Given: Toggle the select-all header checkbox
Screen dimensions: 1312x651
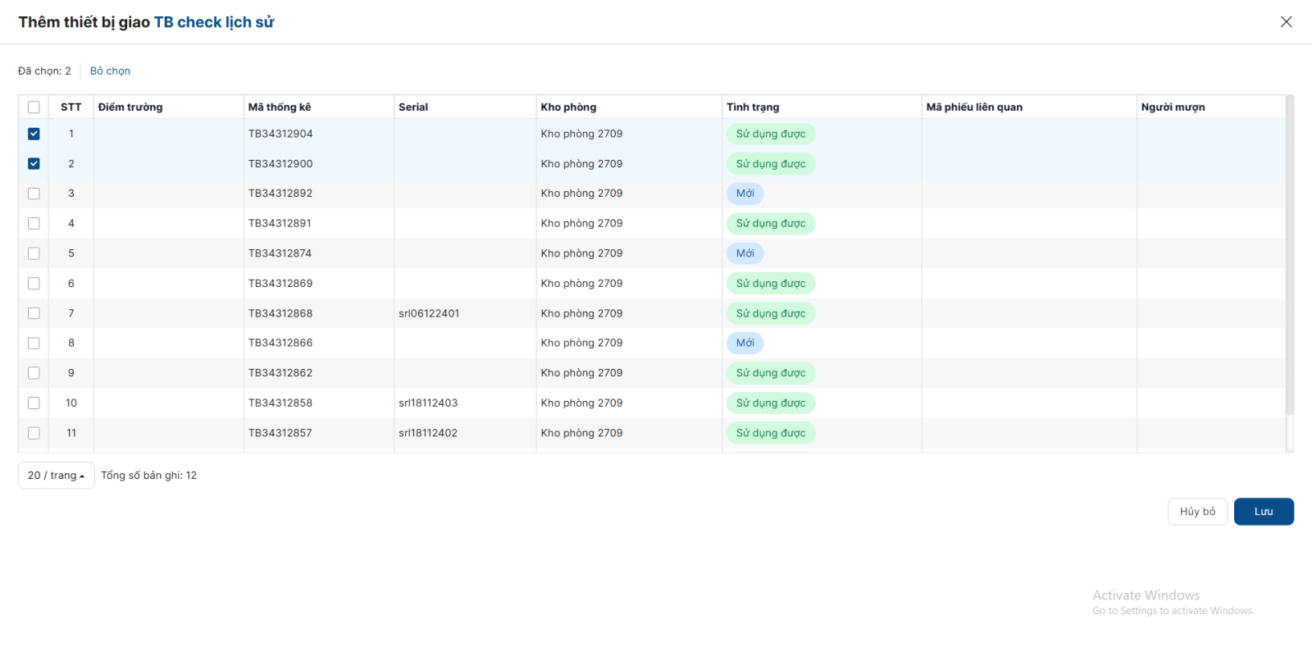Looking at the screenshot, I should [x=34, y=107].
